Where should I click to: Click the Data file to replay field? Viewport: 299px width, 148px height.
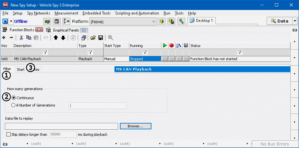pos(61,126)
